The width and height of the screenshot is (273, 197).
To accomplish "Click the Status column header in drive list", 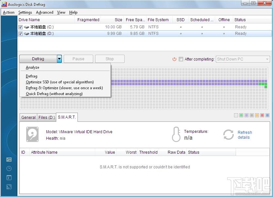I will (252, 20).
